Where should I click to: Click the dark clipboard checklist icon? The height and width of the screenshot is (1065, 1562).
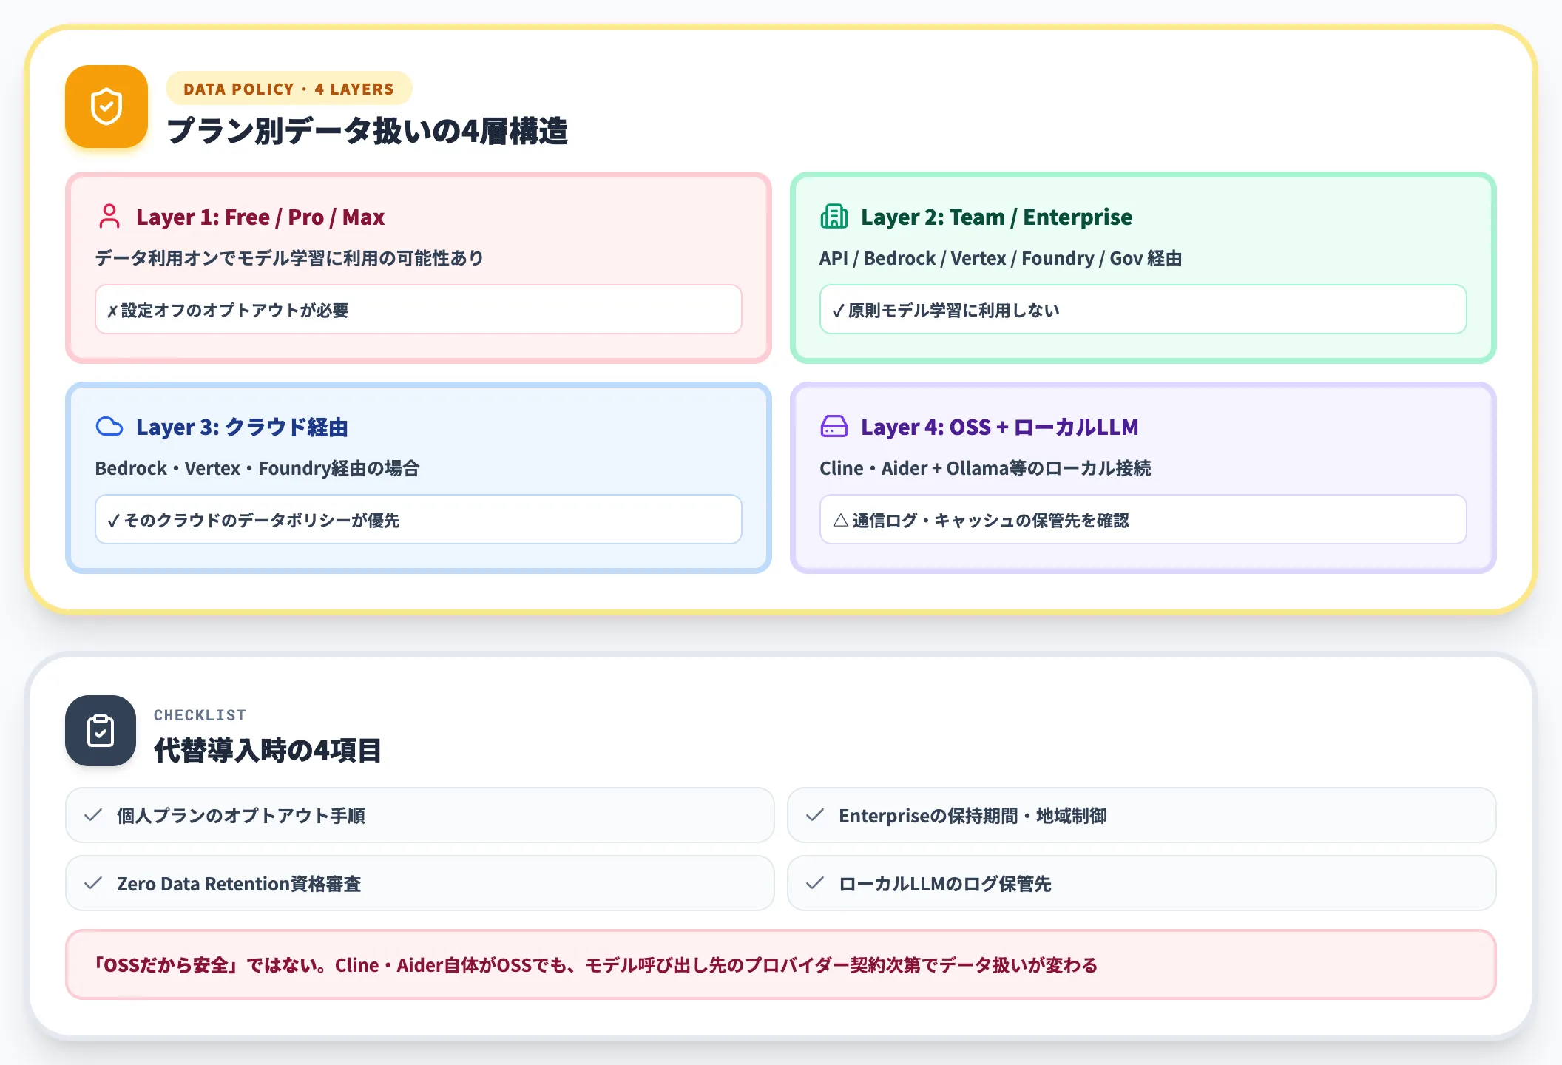[101, 731]
